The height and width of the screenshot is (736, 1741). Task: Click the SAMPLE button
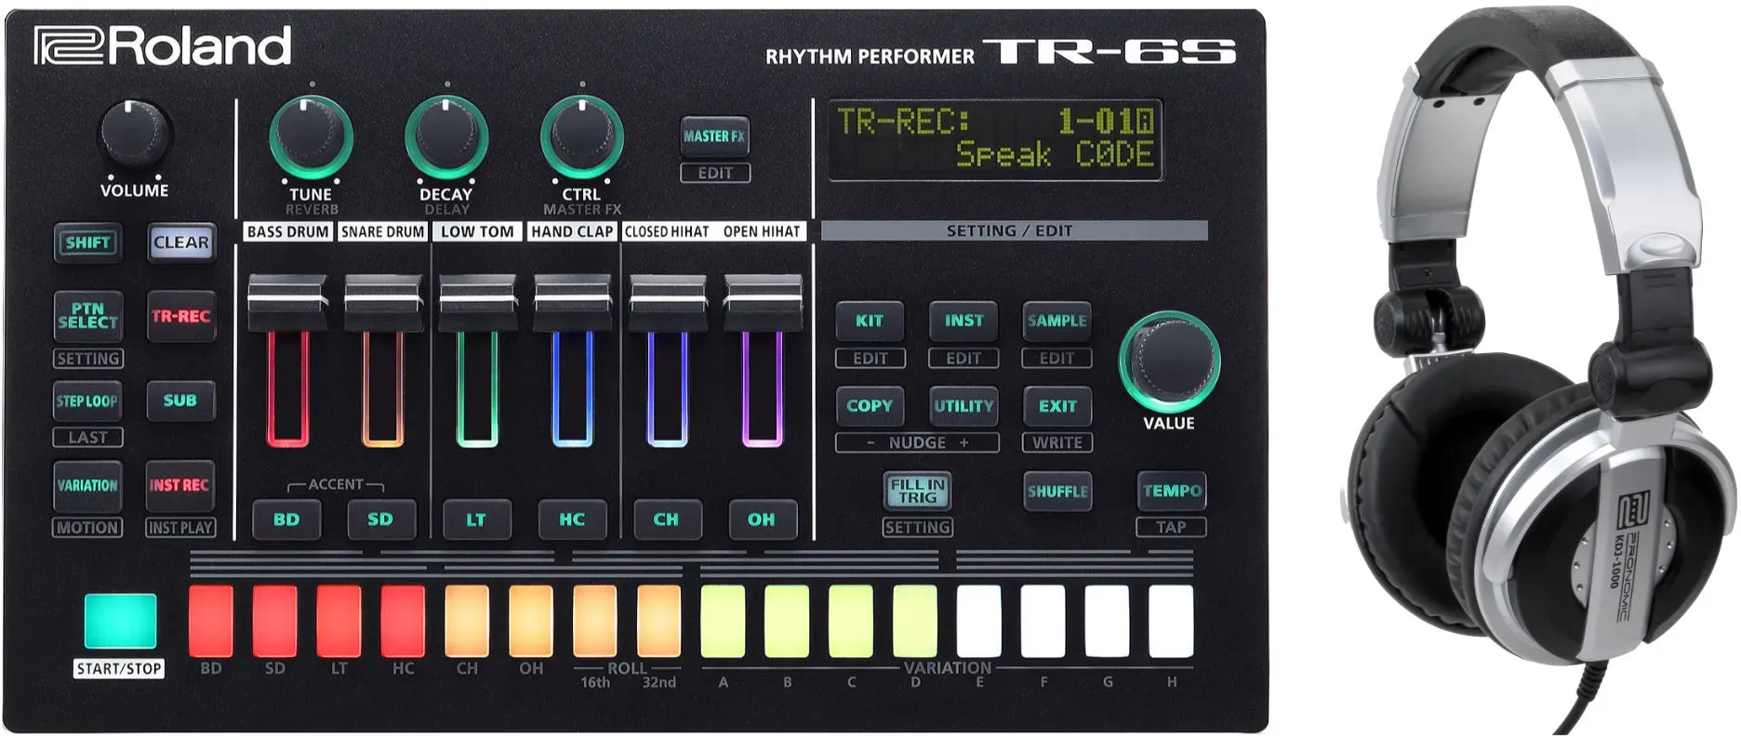click(1057, 321)
